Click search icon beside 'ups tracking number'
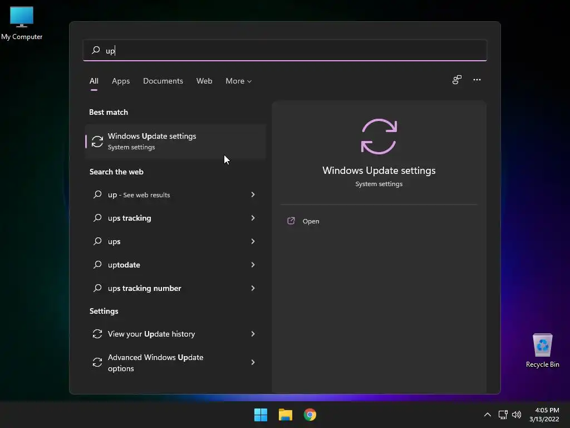Image resolution: width=570 pixels, height=428 pixels. click(x=97, y=288)
